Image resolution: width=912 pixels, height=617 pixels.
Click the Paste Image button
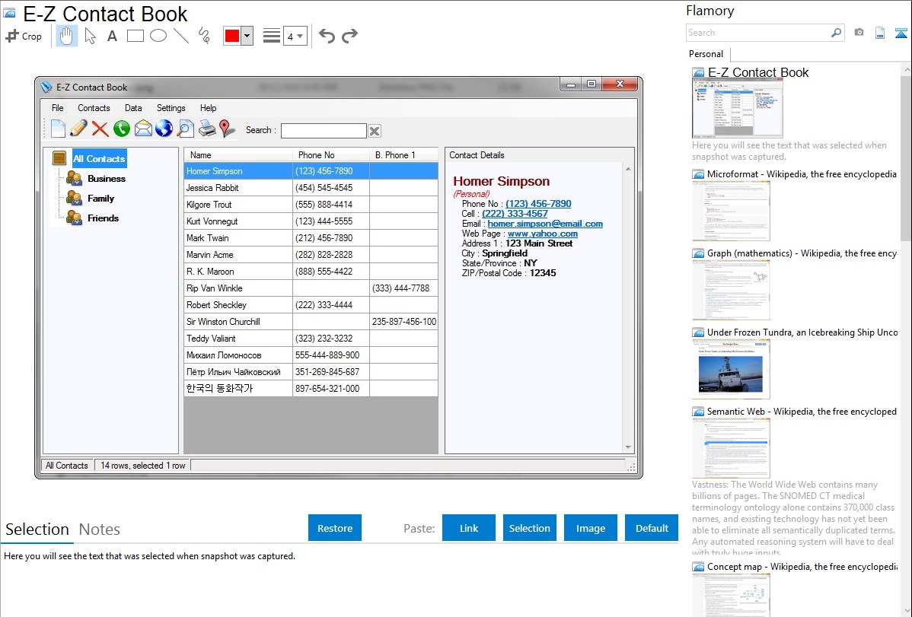590,528
